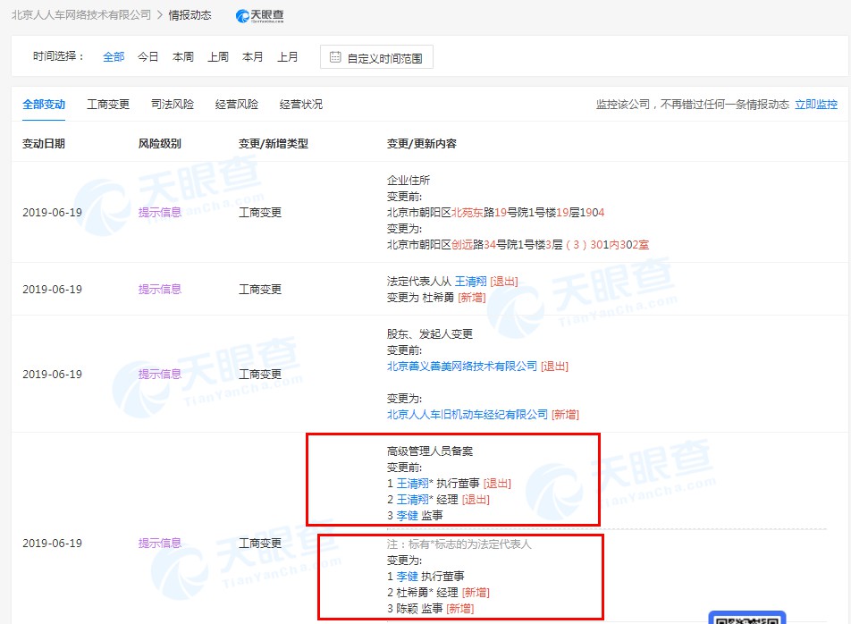The height and width of the screenshot is (624, 851).
Task: Open 王清翔 link in 法定代表人 change
Action: [470, 281]
